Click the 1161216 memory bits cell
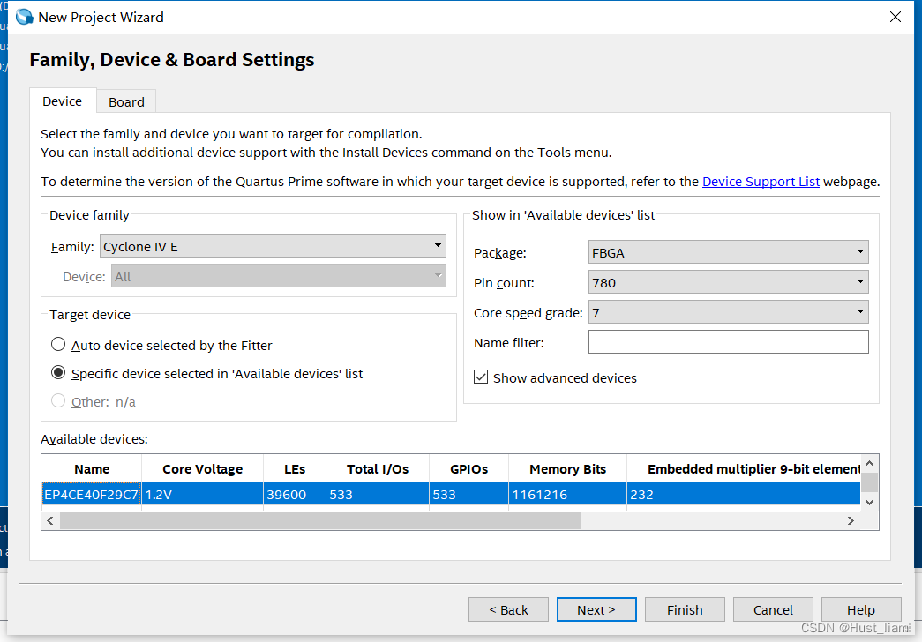The height and width of the screenshot is (642, 922). [x=567, y=495]
